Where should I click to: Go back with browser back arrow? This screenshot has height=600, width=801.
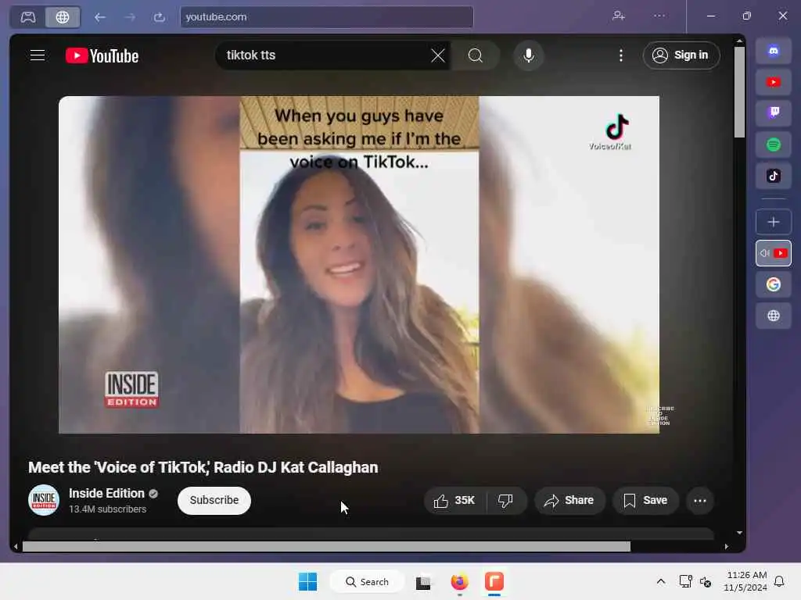tap(100, 17)
